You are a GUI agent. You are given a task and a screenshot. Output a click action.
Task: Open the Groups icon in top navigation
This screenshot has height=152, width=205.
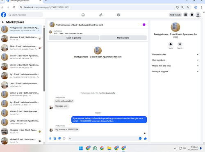[x=118, y=15]
